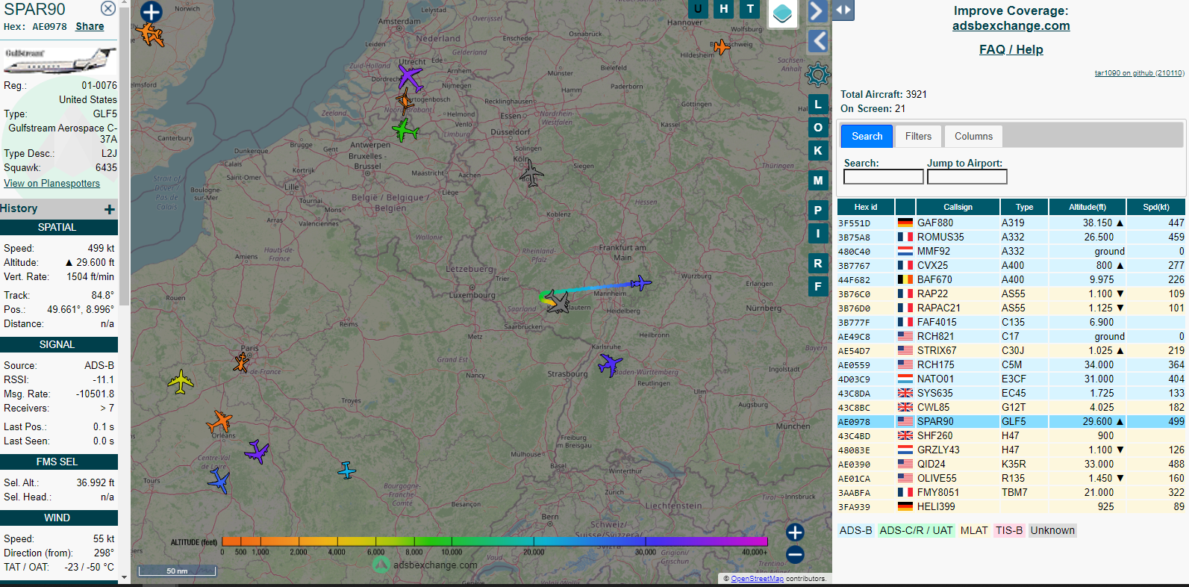Open the map layers selector icon
Screen dimensions: 1189x587
coord(782,13)
